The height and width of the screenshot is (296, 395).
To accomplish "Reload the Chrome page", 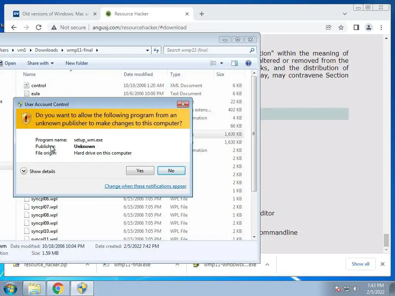I will tap(39, 27).
